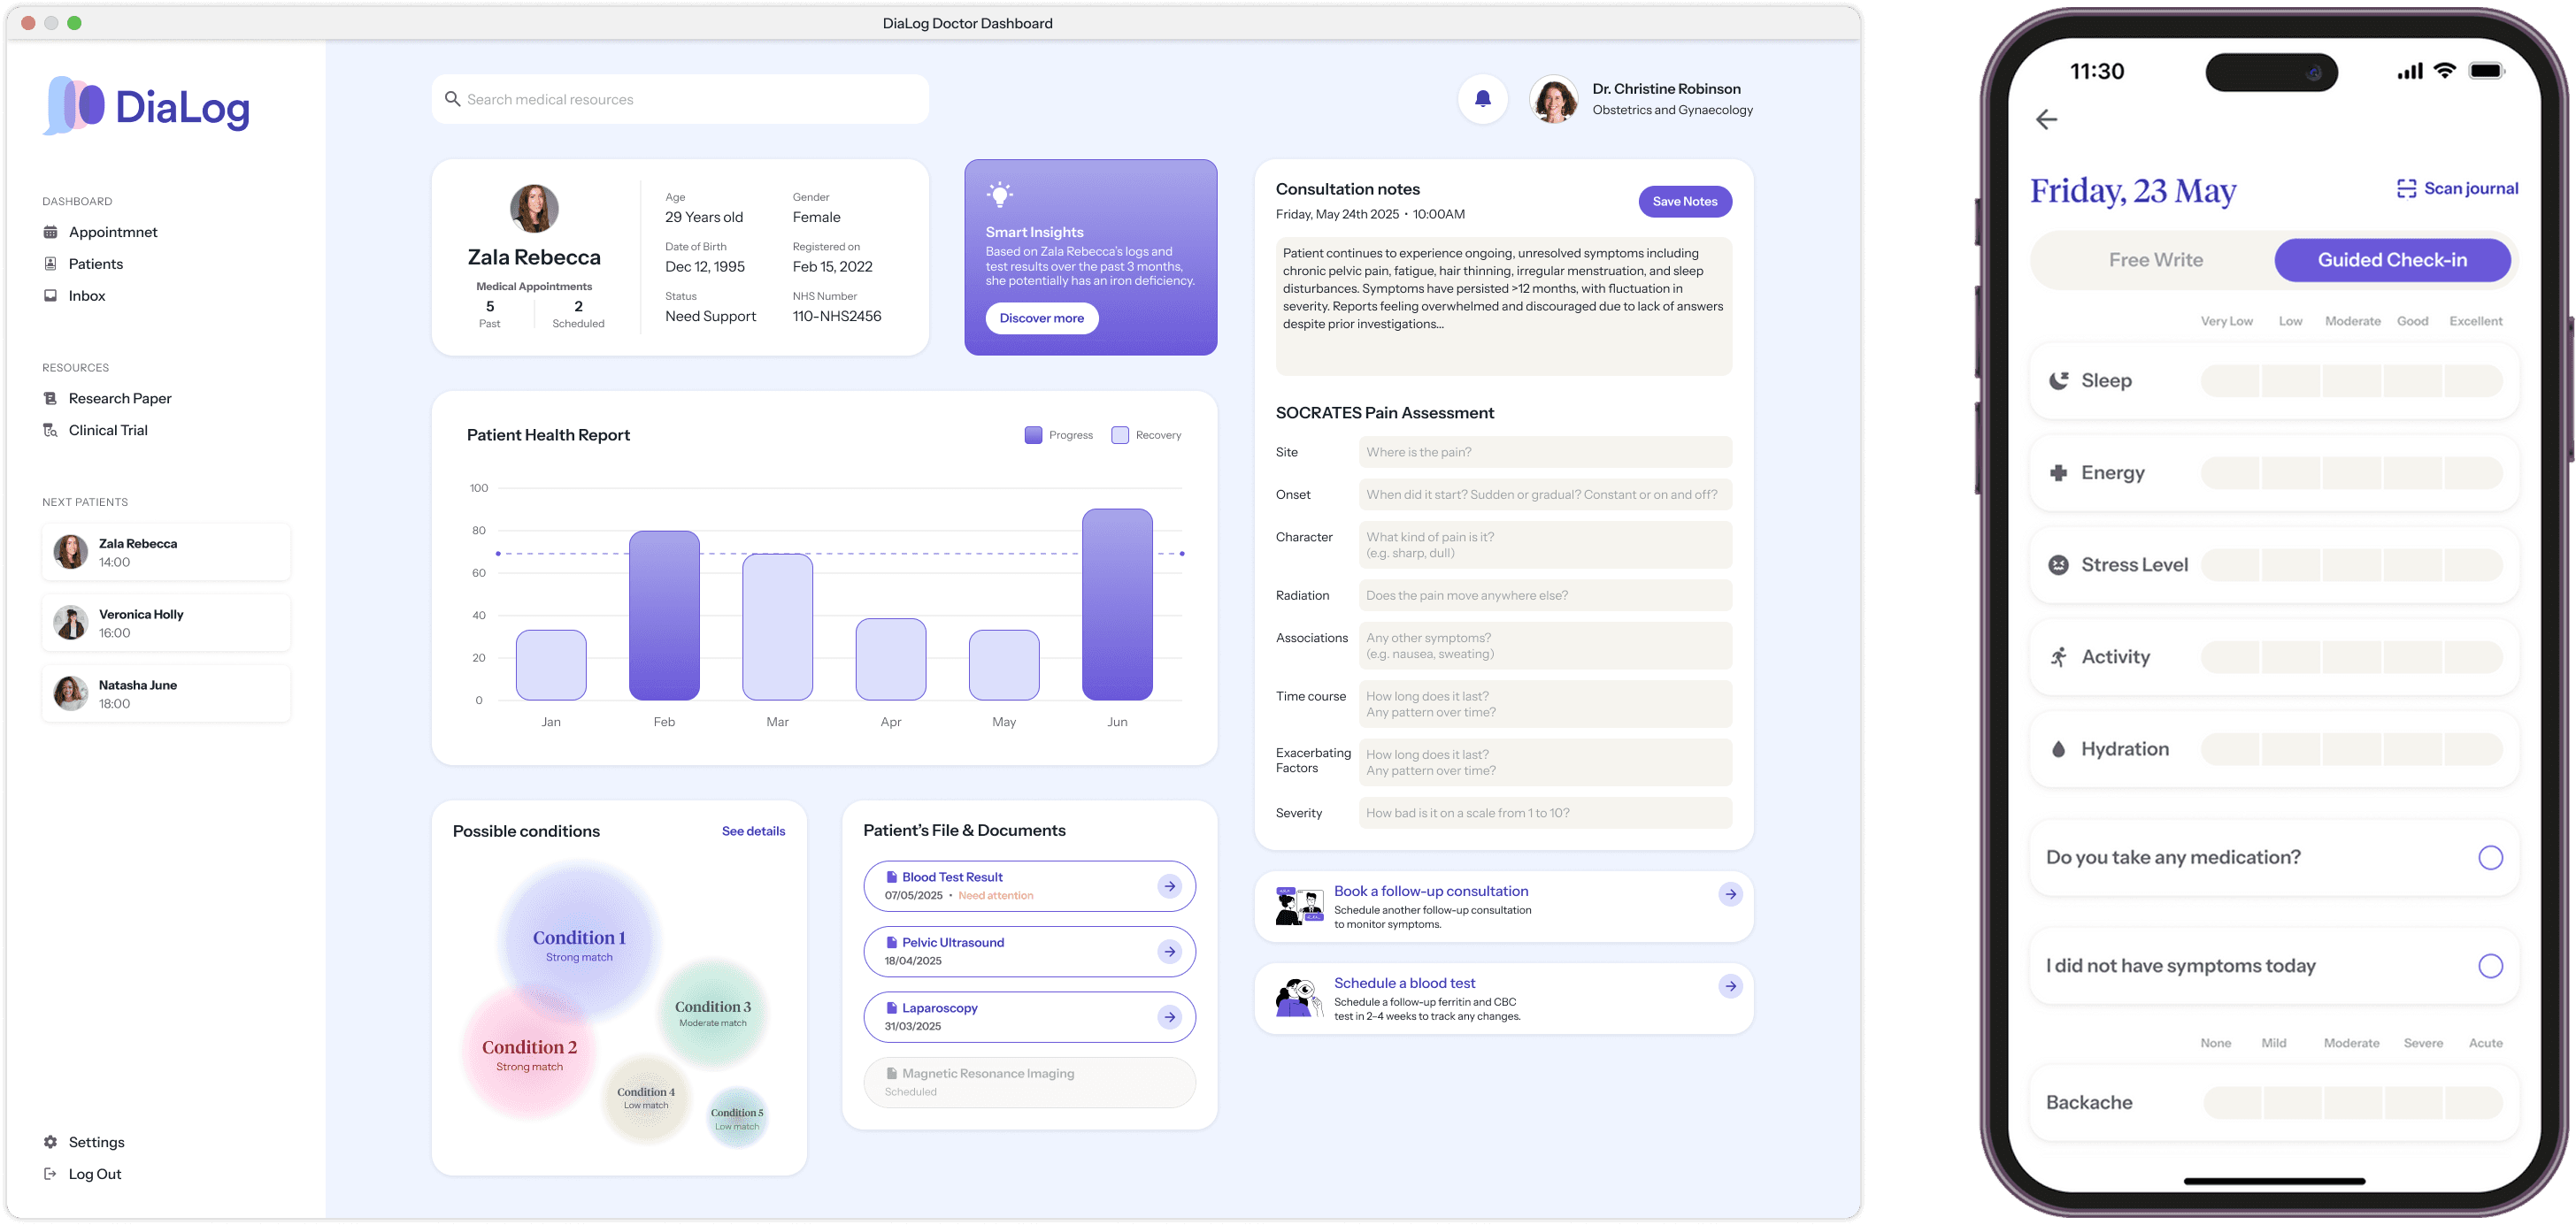Click the search magnifier icon
Viewport: 2576px width, 1225px height.
click(x=452, y=99)
